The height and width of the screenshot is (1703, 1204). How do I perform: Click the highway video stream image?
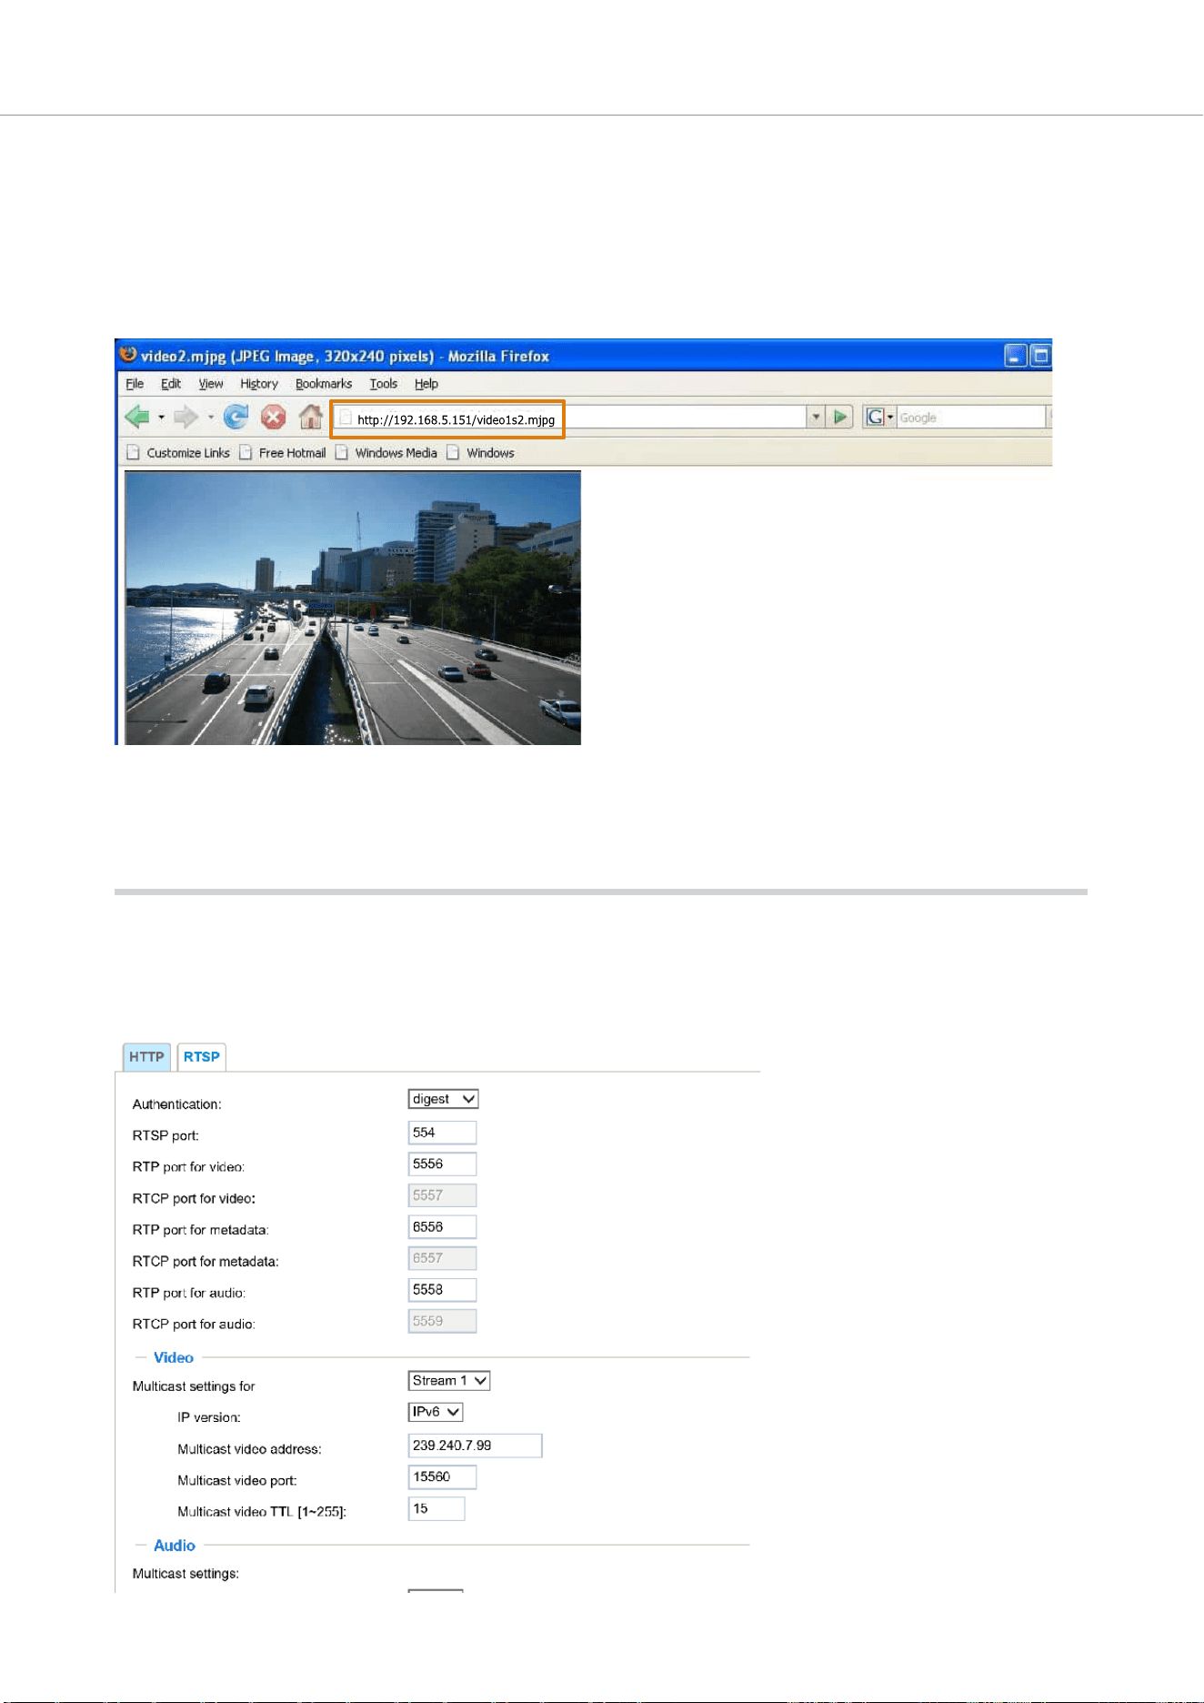coord(353,608)
